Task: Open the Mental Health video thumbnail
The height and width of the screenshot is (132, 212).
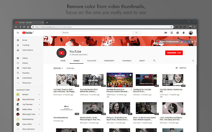Action: (x=93, y=108)
